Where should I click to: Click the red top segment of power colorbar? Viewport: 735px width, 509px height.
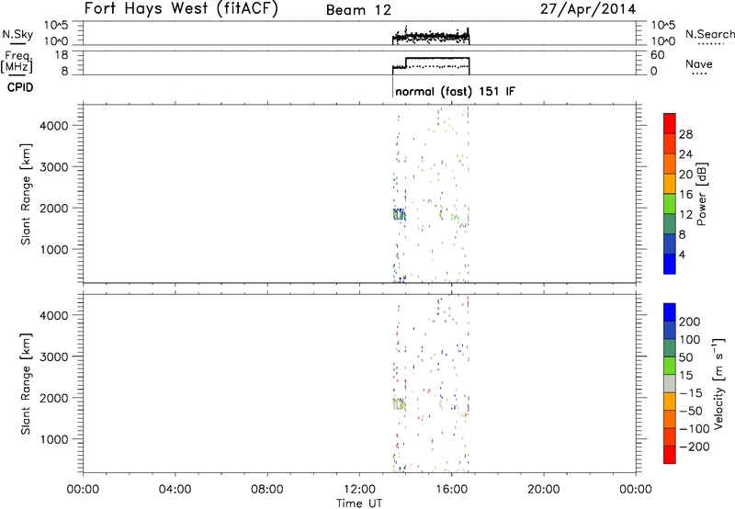670,123
